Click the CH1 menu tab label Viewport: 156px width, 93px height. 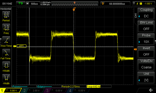pyautogui.click(x=136, y=15)
